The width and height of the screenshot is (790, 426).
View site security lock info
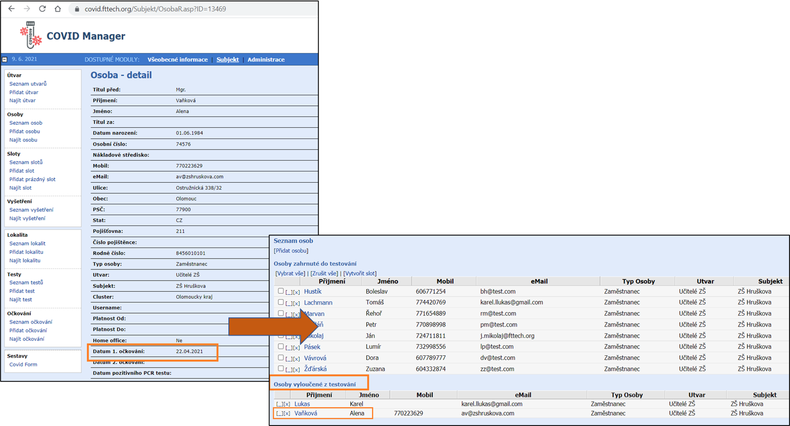pyautogui.click(x=77, y=9)
